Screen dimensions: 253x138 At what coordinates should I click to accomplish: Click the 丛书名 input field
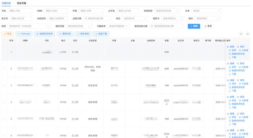coord(128,11)
